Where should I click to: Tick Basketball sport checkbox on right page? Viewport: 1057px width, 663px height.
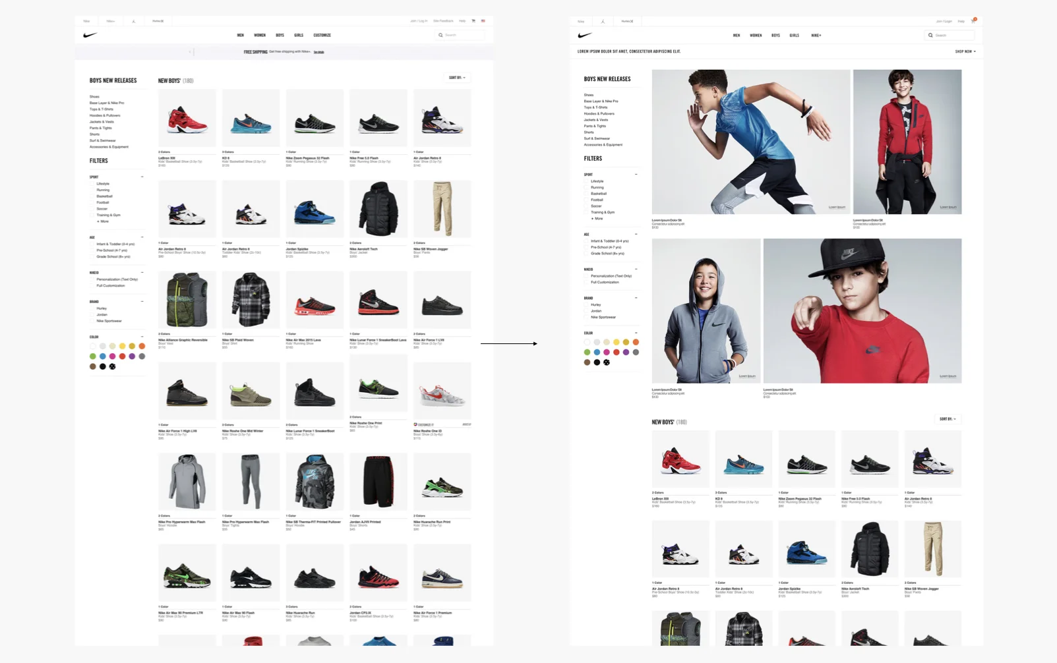tap(586, 194)
